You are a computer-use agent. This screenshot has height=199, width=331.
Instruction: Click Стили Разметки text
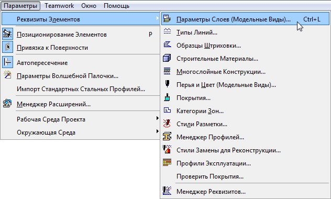click(x=202, y=124)
